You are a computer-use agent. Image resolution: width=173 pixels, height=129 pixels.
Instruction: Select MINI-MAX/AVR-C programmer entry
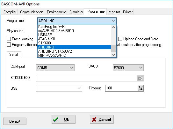[x=74, y=55]
